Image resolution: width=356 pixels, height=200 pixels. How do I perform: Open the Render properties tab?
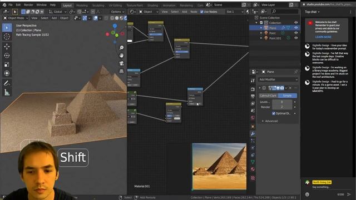coord(253,89)
